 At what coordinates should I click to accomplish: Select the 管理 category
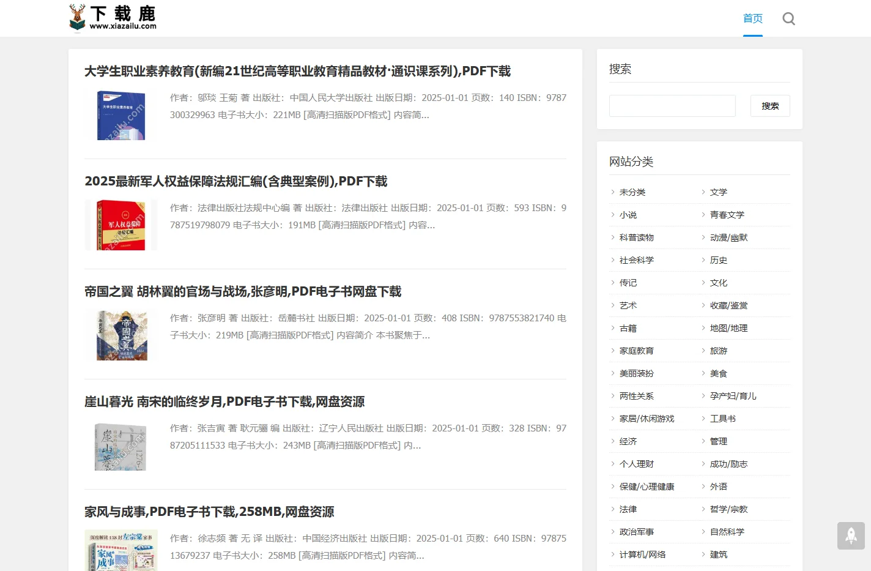(719, 441)
